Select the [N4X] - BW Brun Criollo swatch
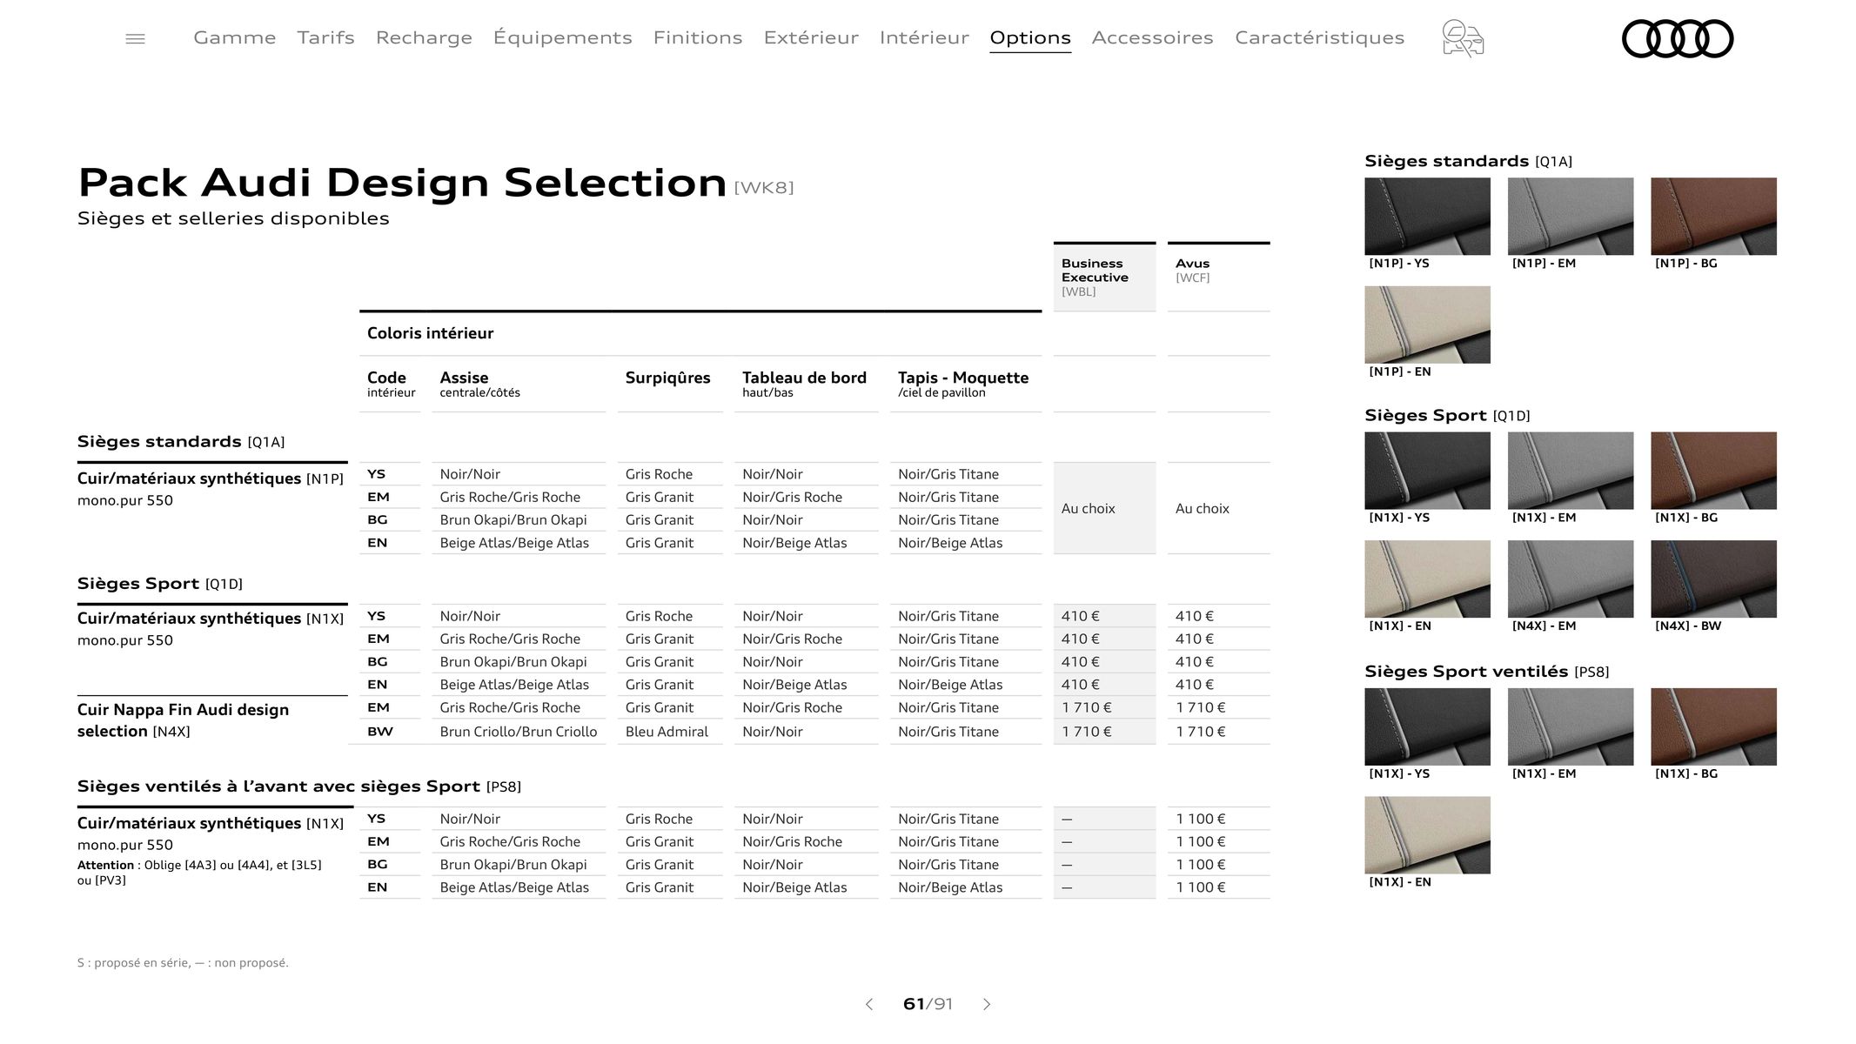The width and height of the screenshot is (1856, 1044). [1713, 579]
